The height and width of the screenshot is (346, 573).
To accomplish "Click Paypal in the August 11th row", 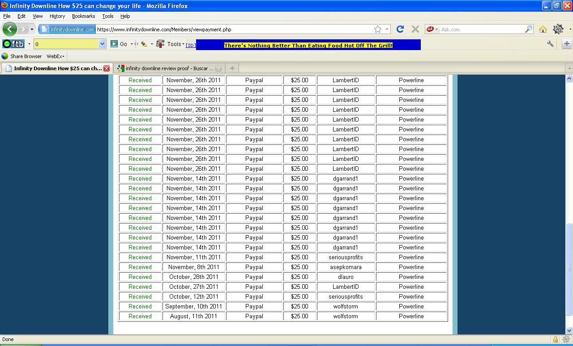I will 254,316.
